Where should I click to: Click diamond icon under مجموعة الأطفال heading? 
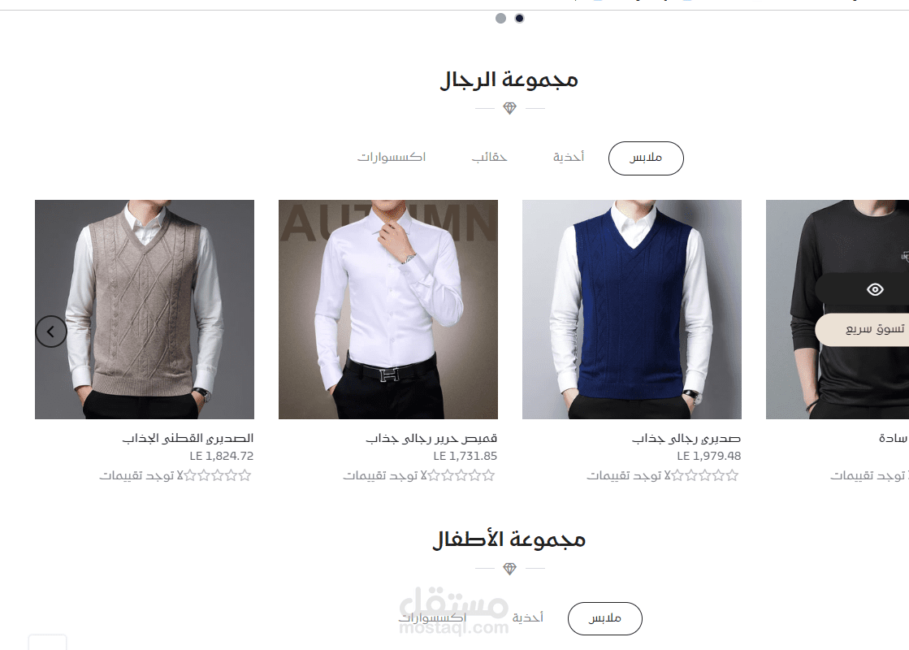pyautogui.click(x=509, y=569)
